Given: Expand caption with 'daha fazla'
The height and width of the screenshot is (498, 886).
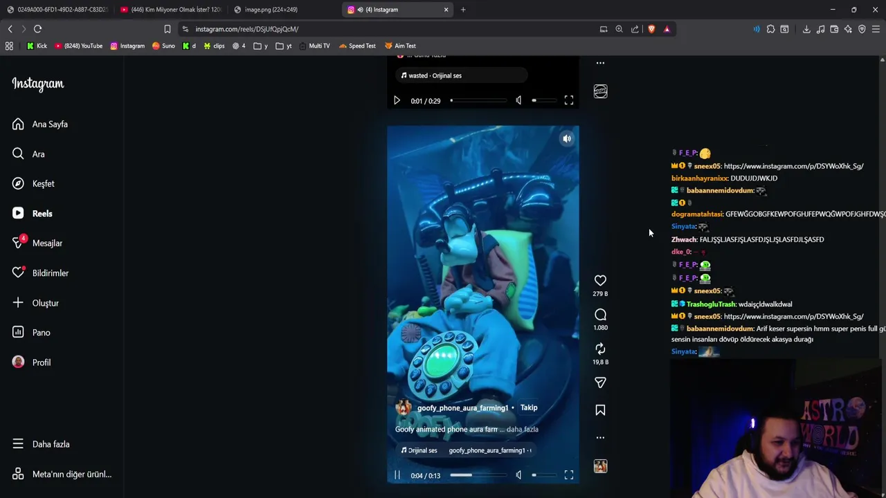Looking at the screenshot, I should (523, 430).
